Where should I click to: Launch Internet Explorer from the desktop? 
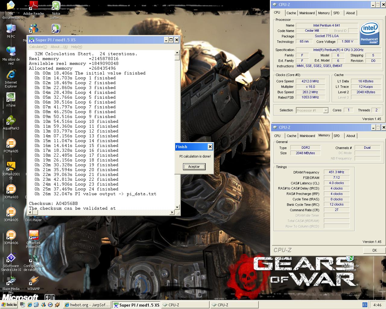coord(11,79)
